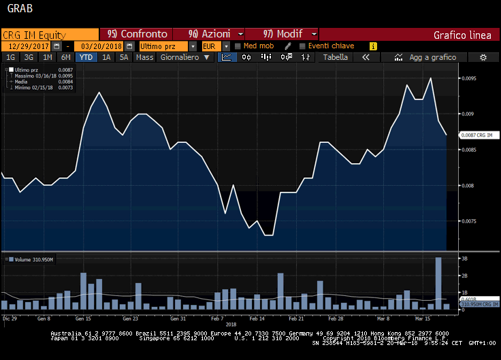
Task: Open the EUR currency dropdown arrow
Action: click(226, 46)
